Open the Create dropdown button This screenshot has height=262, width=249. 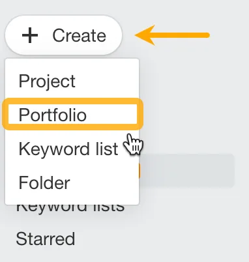(x=63, y=35)
